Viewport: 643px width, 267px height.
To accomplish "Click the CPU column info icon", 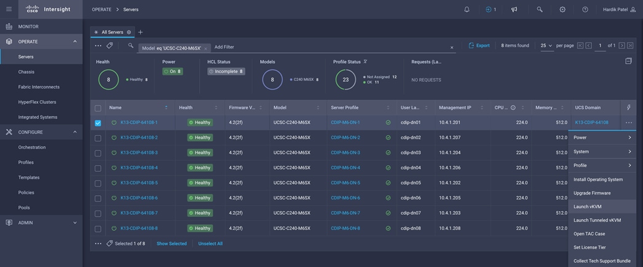I will 513,107.
